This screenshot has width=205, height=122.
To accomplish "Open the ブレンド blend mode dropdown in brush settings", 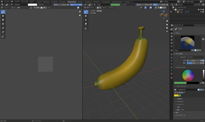I will [x=196, y=57].
